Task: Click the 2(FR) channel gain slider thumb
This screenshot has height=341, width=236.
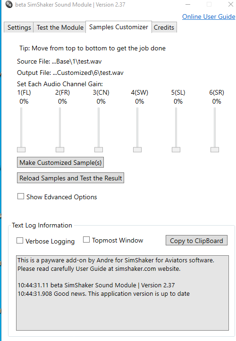Action: [x=60, y=150]
